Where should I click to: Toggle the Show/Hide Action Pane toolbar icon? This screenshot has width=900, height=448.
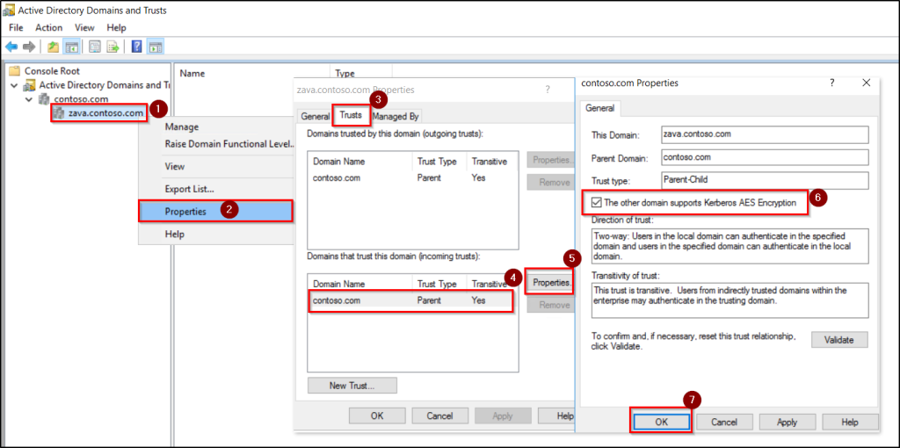point(156,47)
